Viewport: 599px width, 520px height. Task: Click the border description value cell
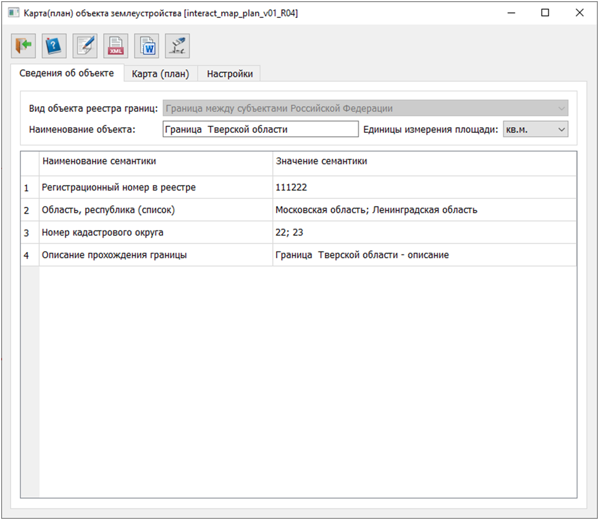coord(424,255)
